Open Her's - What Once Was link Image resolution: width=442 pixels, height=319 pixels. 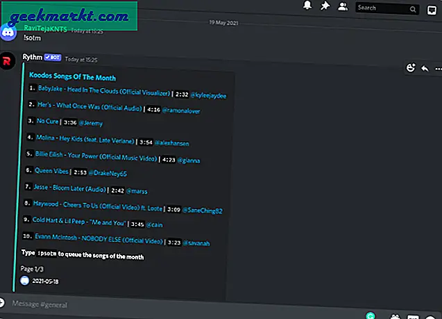(x=90, y=106)
